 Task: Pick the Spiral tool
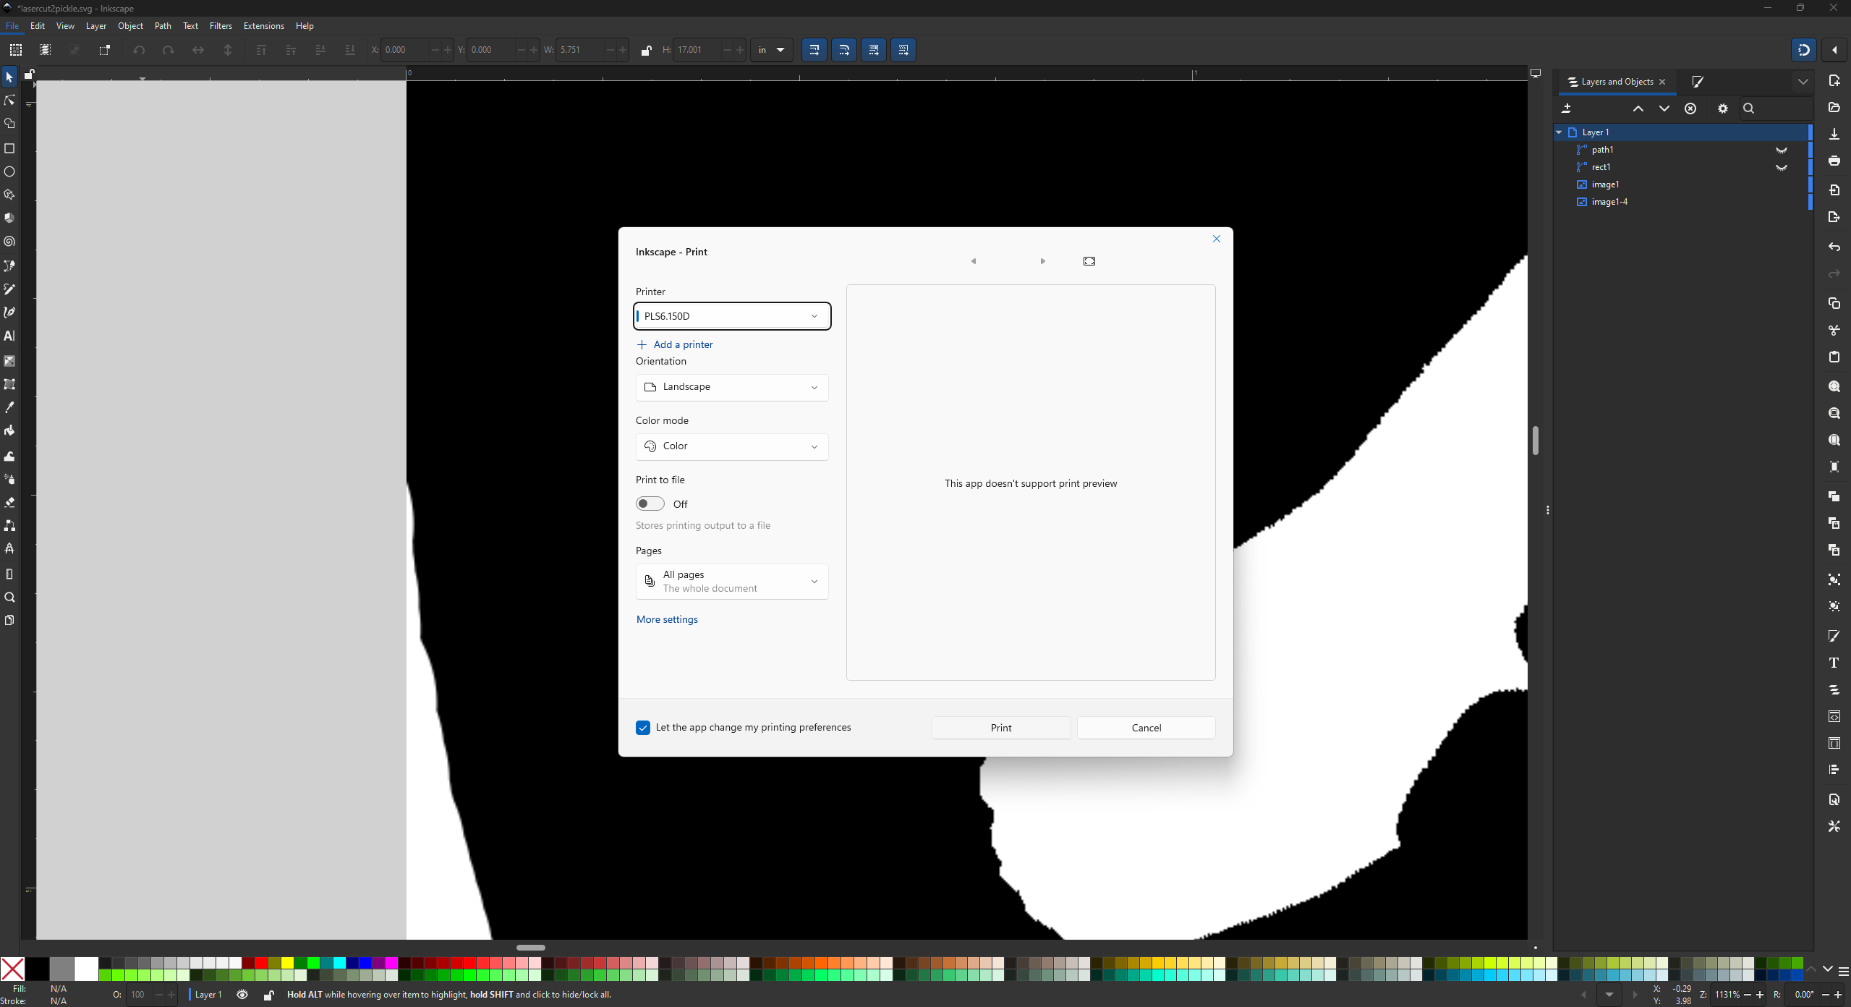point(9,242)
